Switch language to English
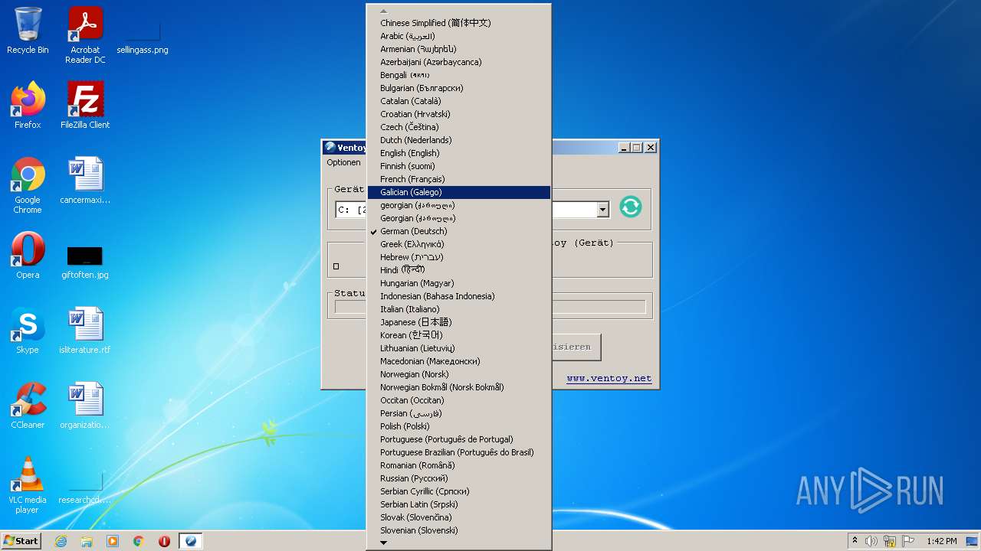 pyautogui.click(x=459, y=153)
